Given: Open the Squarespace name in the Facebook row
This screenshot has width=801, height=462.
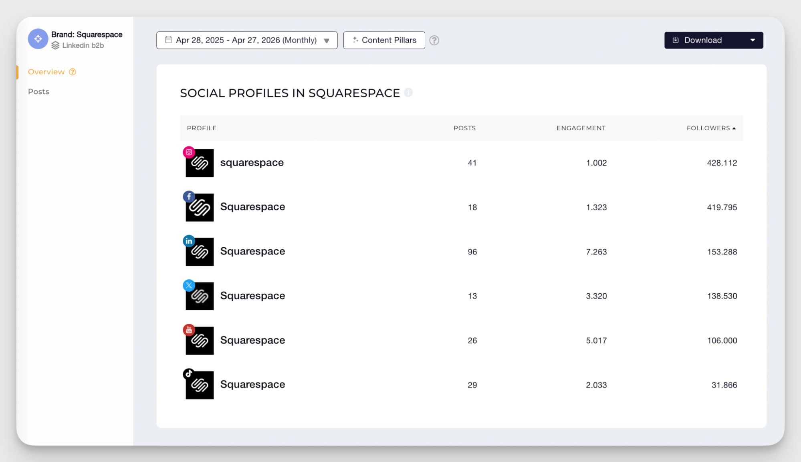Looking at the screenshot, I should [253, 207].
